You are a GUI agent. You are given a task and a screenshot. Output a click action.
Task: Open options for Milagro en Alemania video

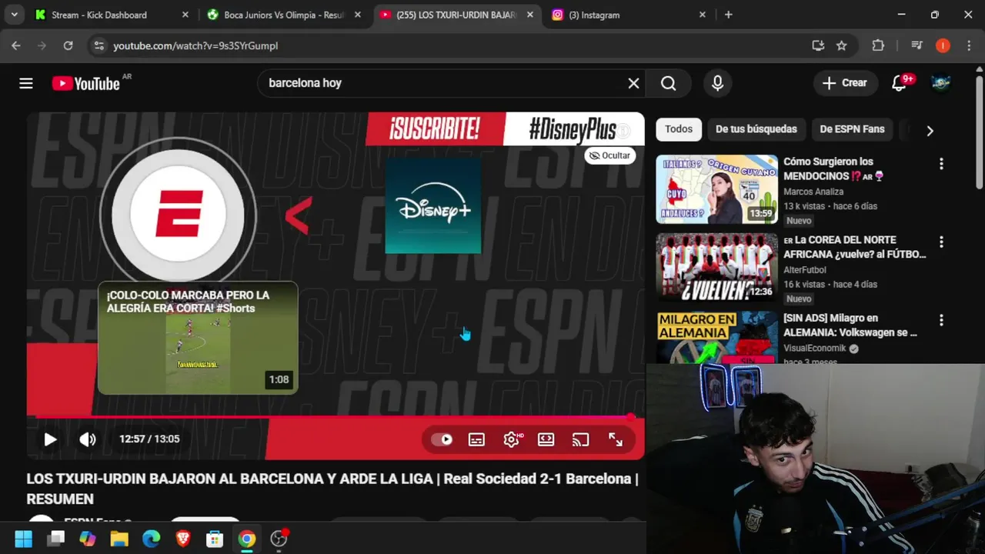point(941,320)
